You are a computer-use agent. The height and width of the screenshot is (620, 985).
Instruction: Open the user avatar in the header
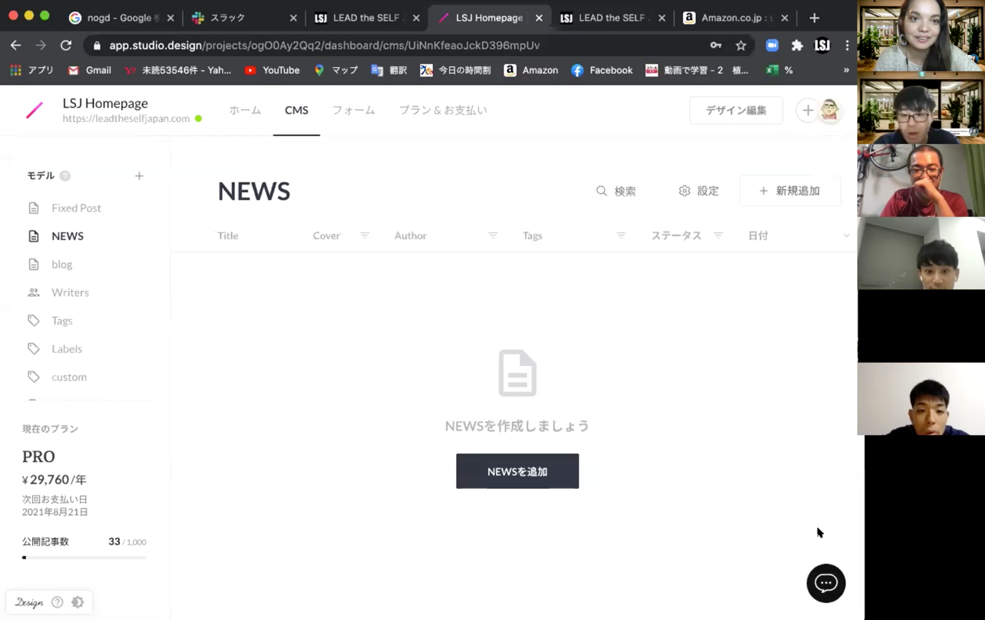coord(829,110)
